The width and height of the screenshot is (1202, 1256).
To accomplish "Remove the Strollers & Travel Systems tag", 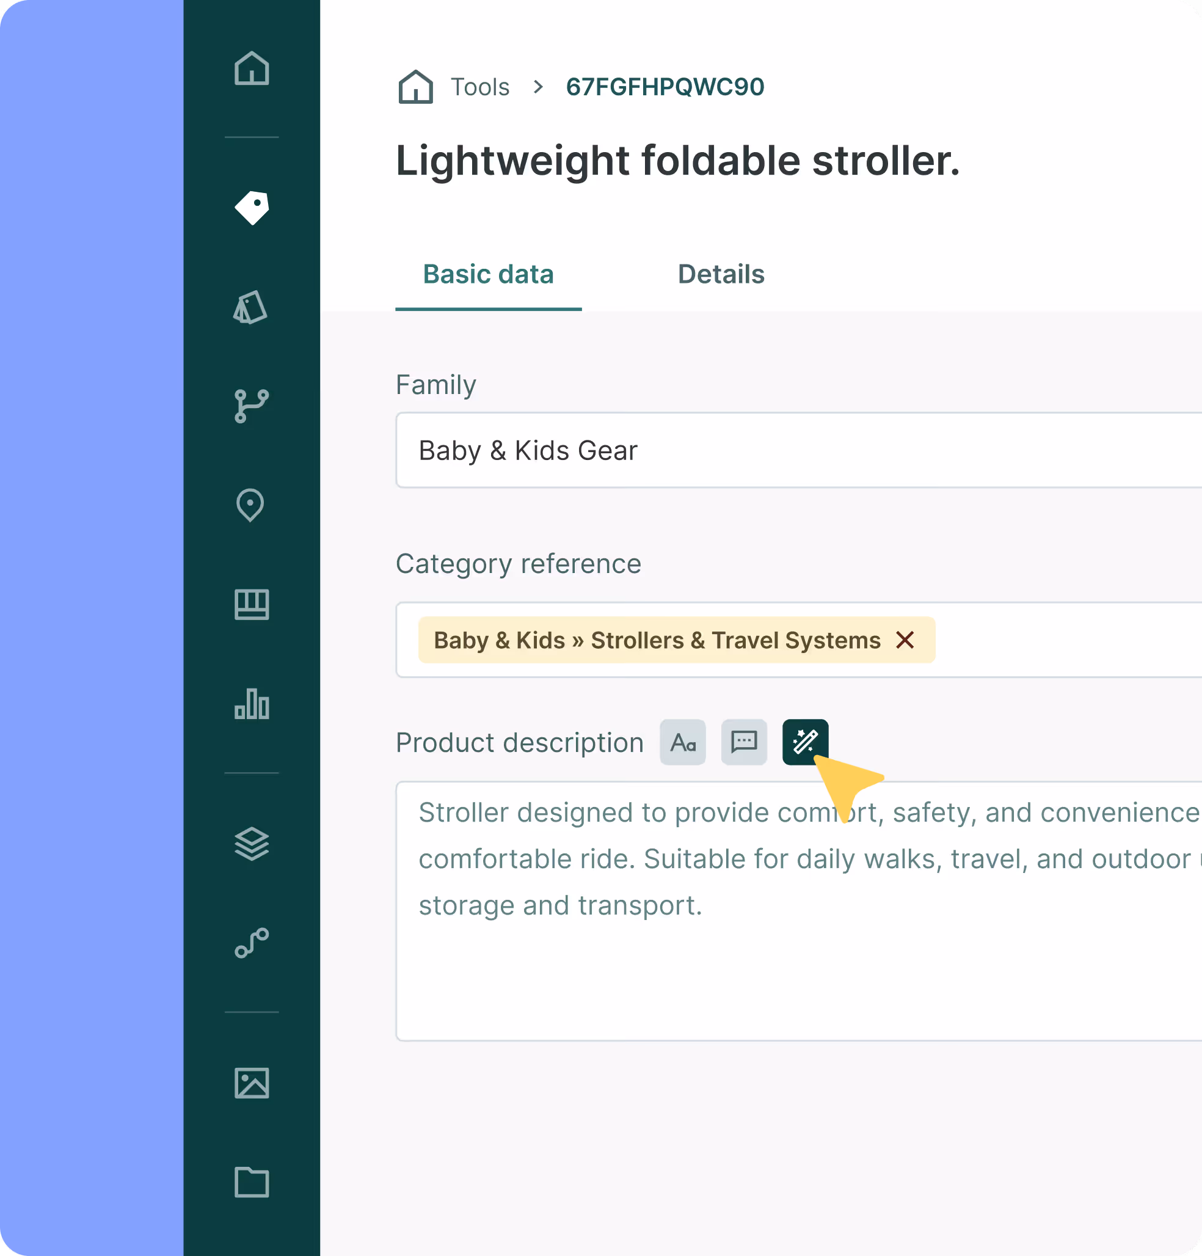I will coord(905,640).
